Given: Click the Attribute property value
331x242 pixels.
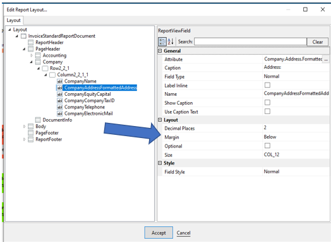Looking at the screenshot, I should coord(293,59).
